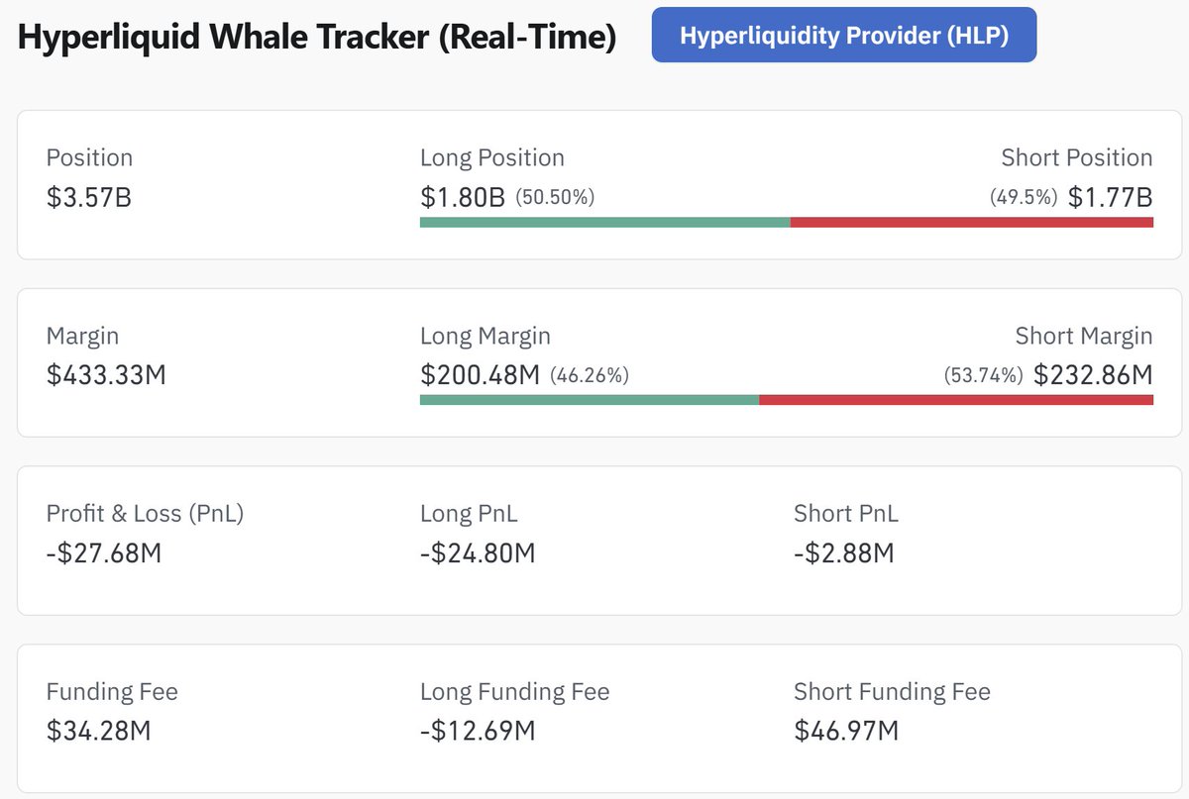Click the Hyperliquidity Provider (HLP) button
This screenshot has height=799, width=1189.
843,36
